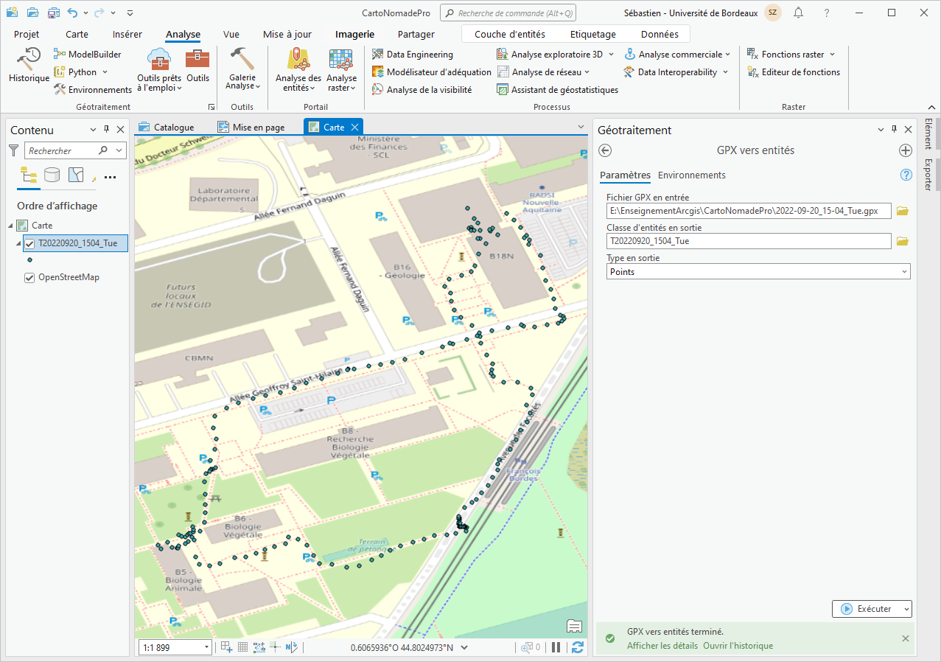941x662 pixels.
Task: Open the Imagerie ribbon tab
Action: click(354, 34)
